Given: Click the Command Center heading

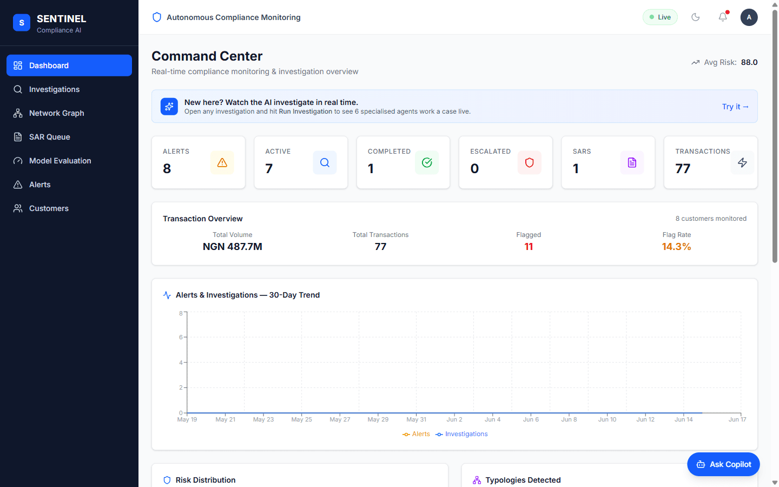Looking at the screenshot, I should pyautogui.click(x=207, y=56).
